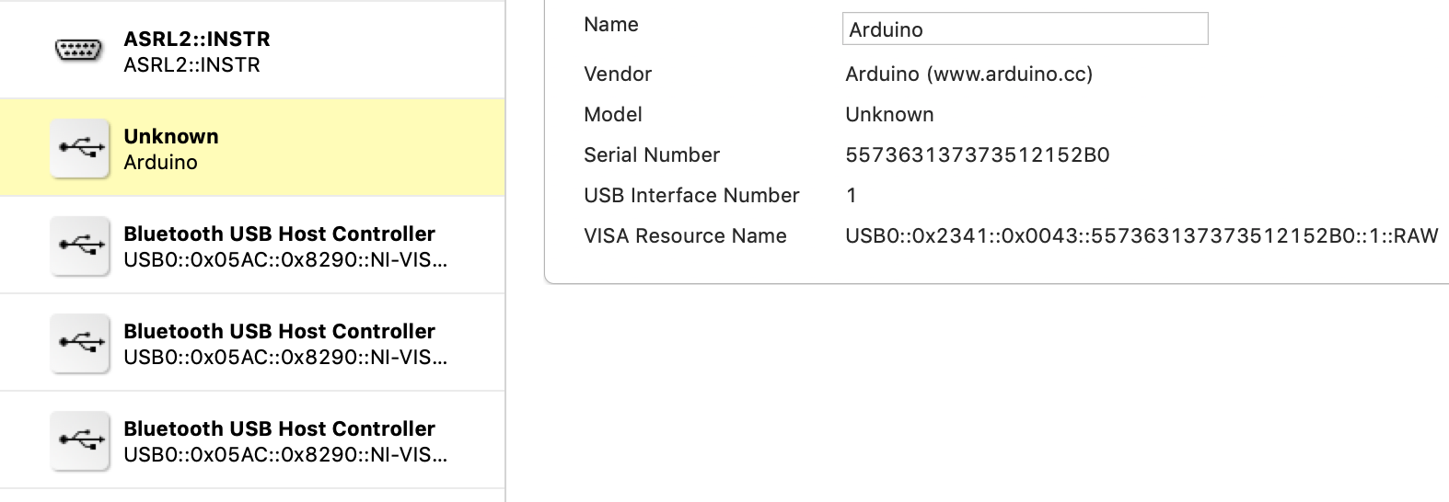
Task: Click the USB icon of the middle Bluetooth controller
Action: pyautogui.click(x=81, y=343)
